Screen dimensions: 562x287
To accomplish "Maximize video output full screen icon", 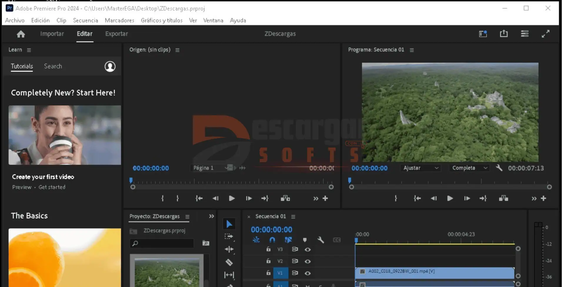I will click(x=546, y=34).
